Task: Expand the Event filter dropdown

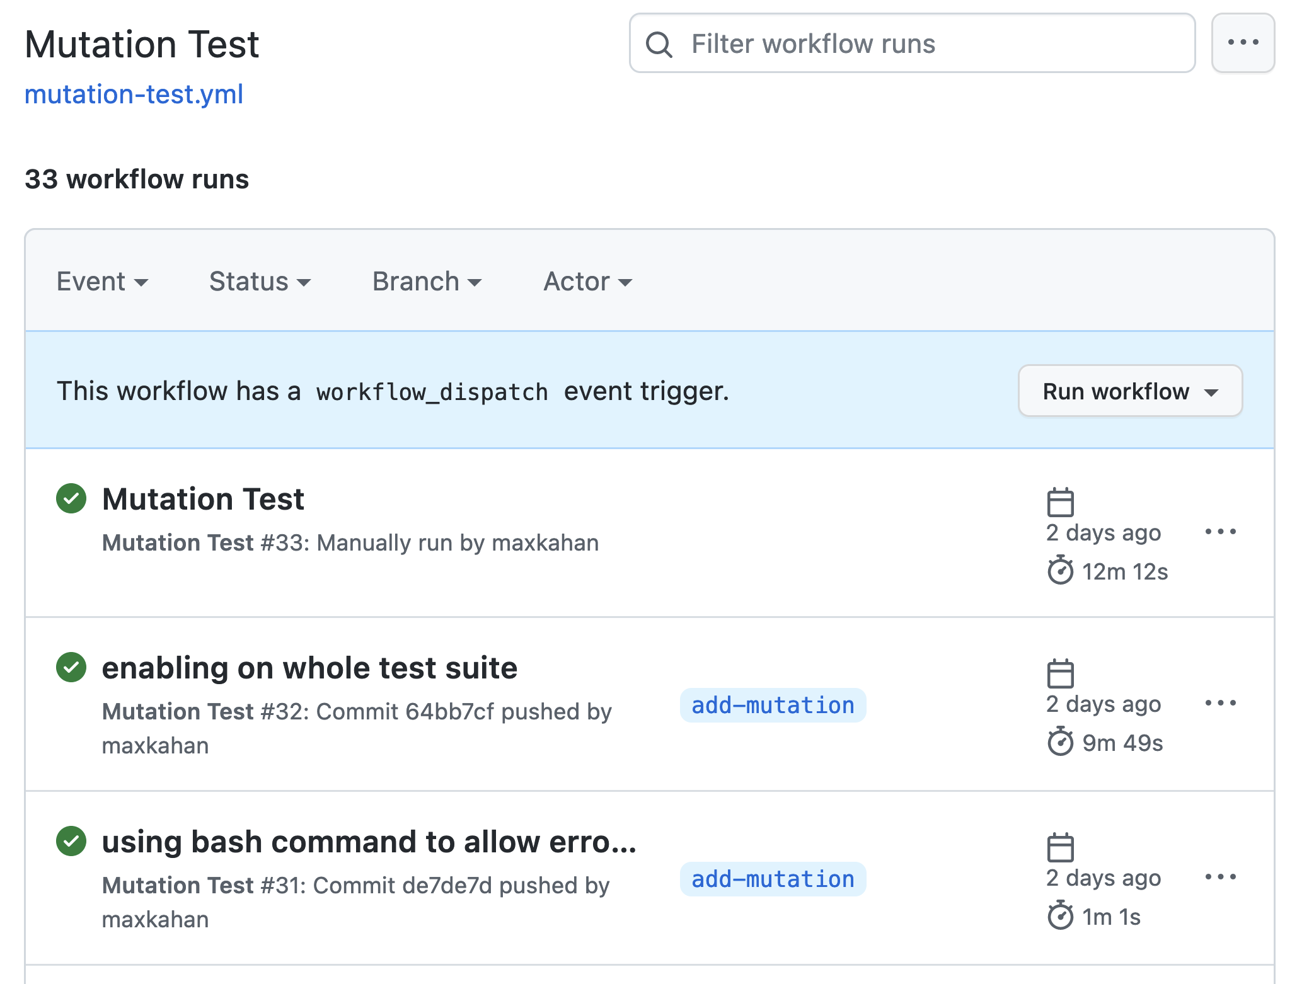Action: [x=103, y=282]
